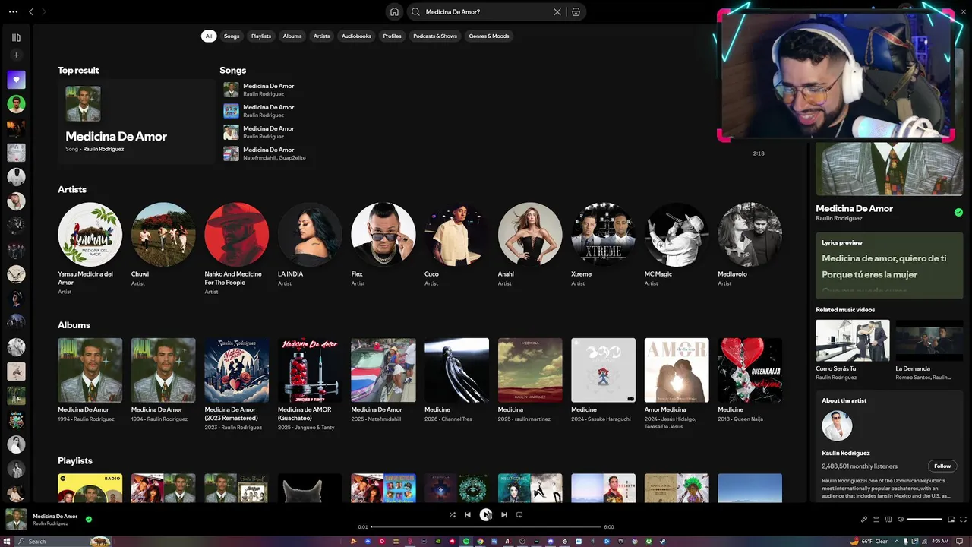Screen dimensions: 972x547
Task: Toggle saved checkmark in Now Playing panel
Action: [958, 213]
